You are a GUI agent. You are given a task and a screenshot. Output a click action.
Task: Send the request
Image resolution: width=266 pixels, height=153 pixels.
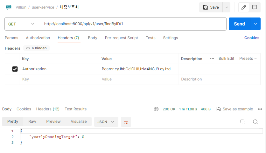(x=239, y=24)
